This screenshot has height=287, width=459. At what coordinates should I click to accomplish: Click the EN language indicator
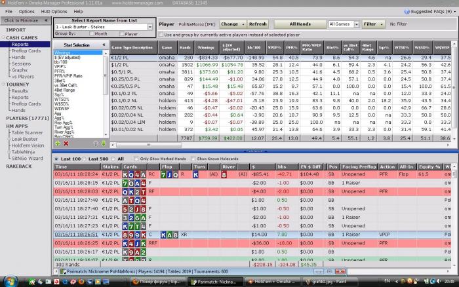[387, 281]
